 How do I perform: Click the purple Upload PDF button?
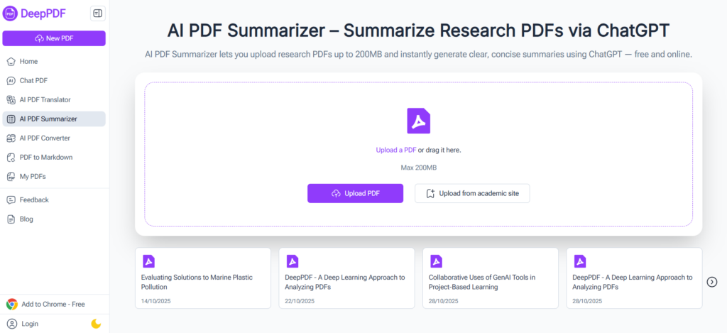click(355, 193)
